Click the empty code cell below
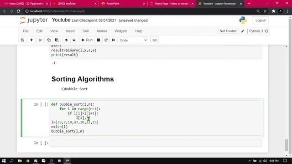The height and width of the screenshot is (164, 292). 156,143
